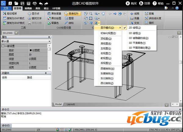Click the command line input field
The height and width of the screenshot is (132, 183).
click(91, 125)
